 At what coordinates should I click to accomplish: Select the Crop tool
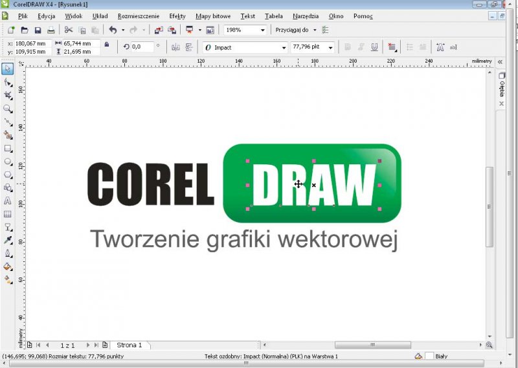[x=8, y=96]
